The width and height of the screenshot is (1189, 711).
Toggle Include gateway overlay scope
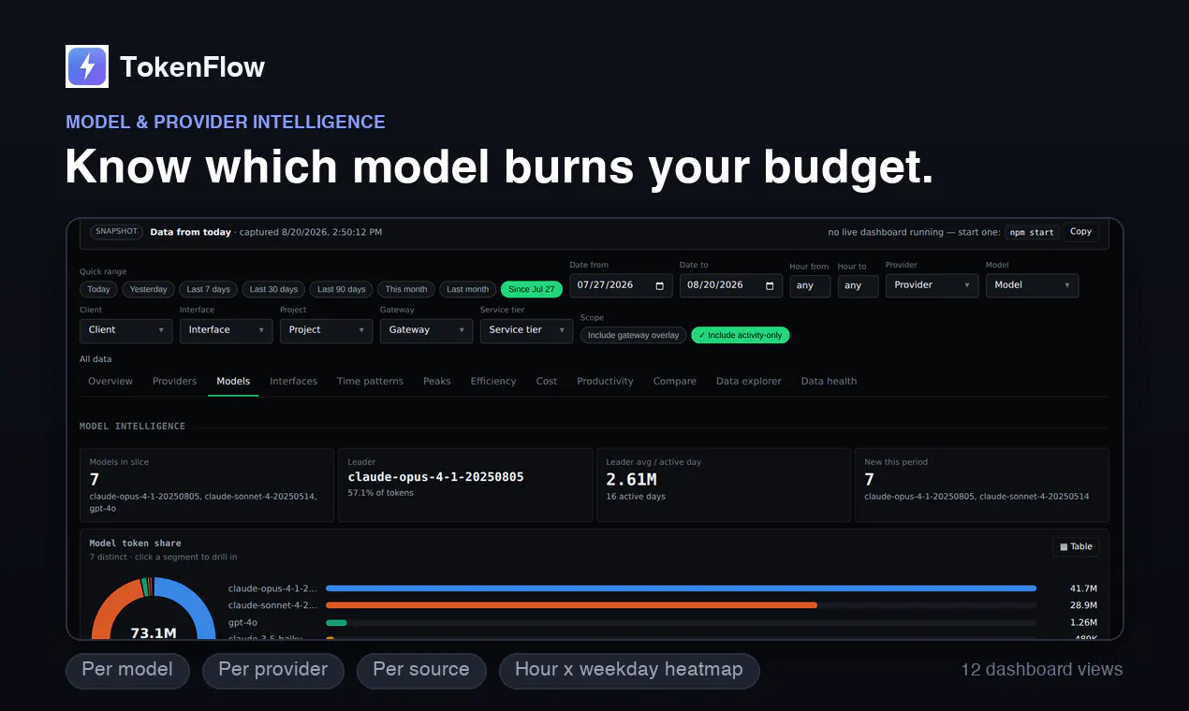pyautogui.click(x=634, y=335)
